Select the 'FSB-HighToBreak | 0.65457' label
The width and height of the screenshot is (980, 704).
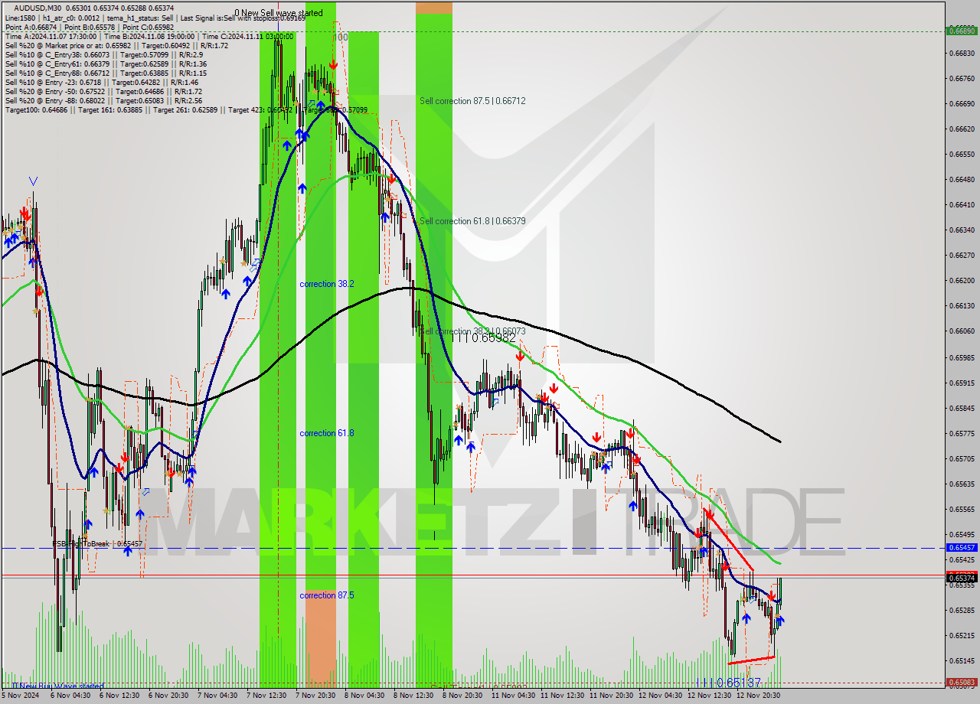pos(97,543)
